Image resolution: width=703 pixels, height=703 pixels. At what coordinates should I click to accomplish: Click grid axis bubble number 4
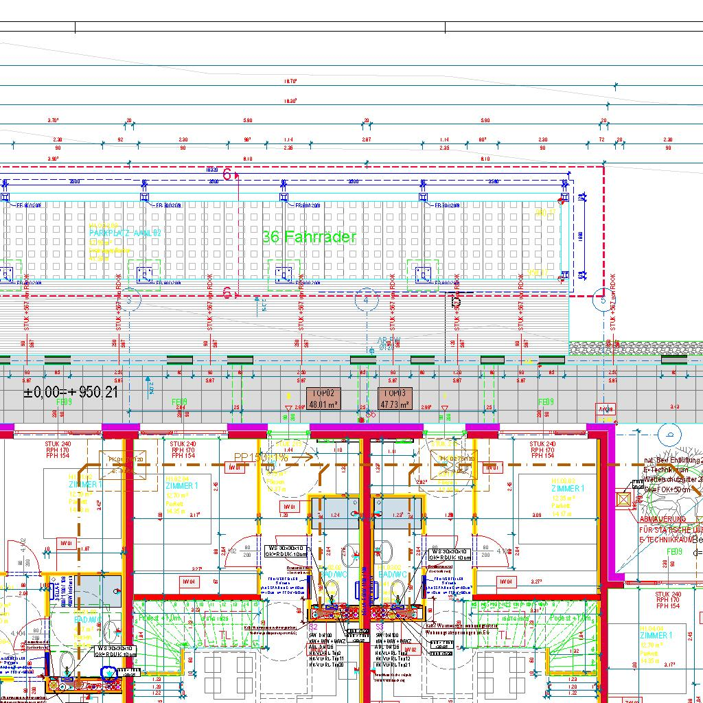366,300
